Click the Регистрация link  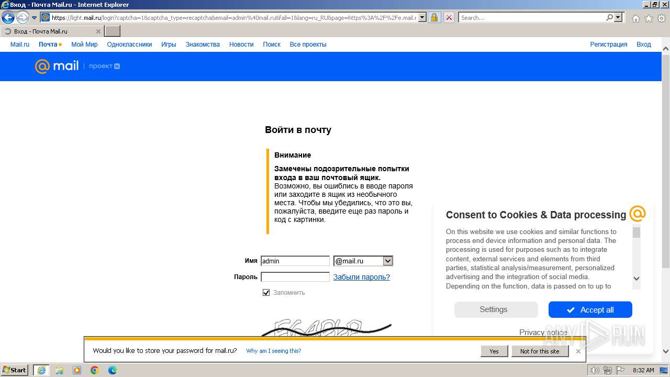pyautogui.click(x=608, y=45)
